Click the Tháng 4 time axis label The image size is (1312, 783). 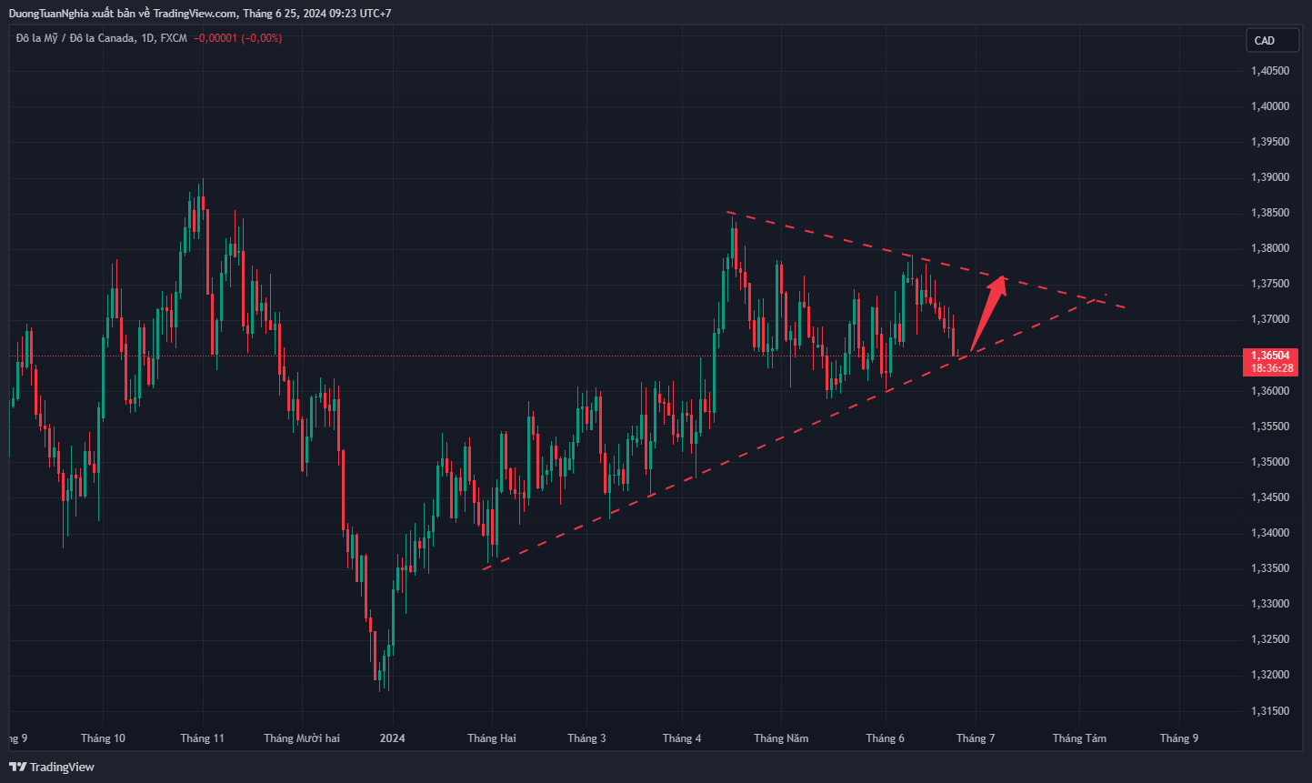[x=682, y=738]
